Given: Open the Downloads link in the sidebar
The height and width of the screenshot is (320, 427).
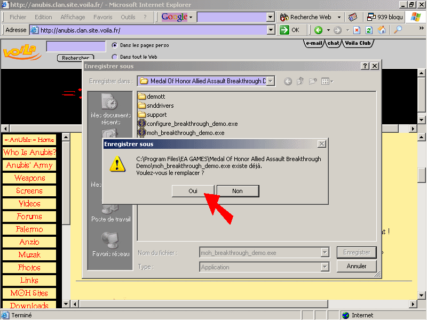Looking at the screenshot, I should (x=29, y=306).
